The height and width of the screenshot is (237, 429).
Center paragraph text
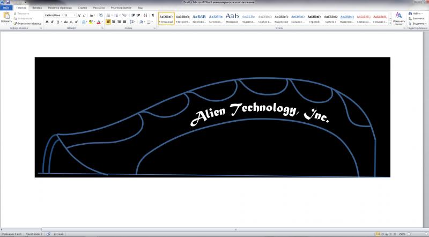click(114, 22)
